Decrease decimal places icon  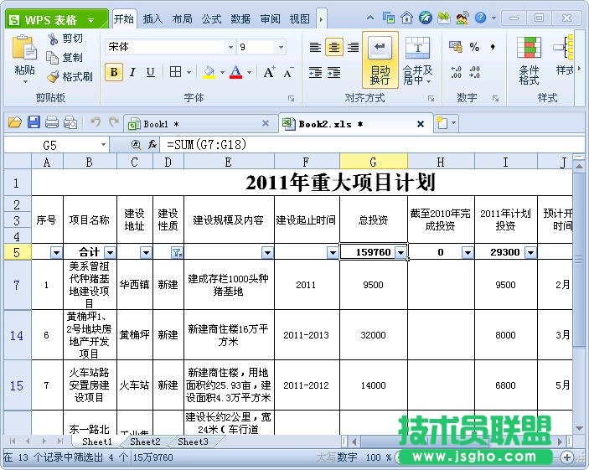[474, 72]
